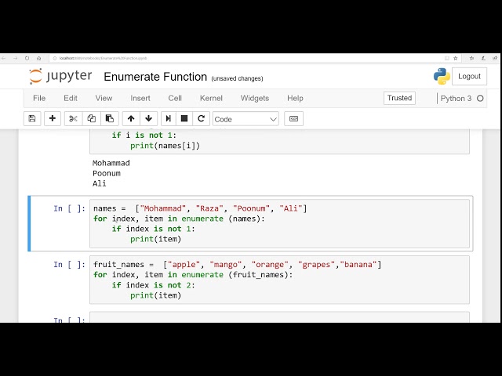Click the Python logo icon
The image size is (502, 376).
[442, 76]
